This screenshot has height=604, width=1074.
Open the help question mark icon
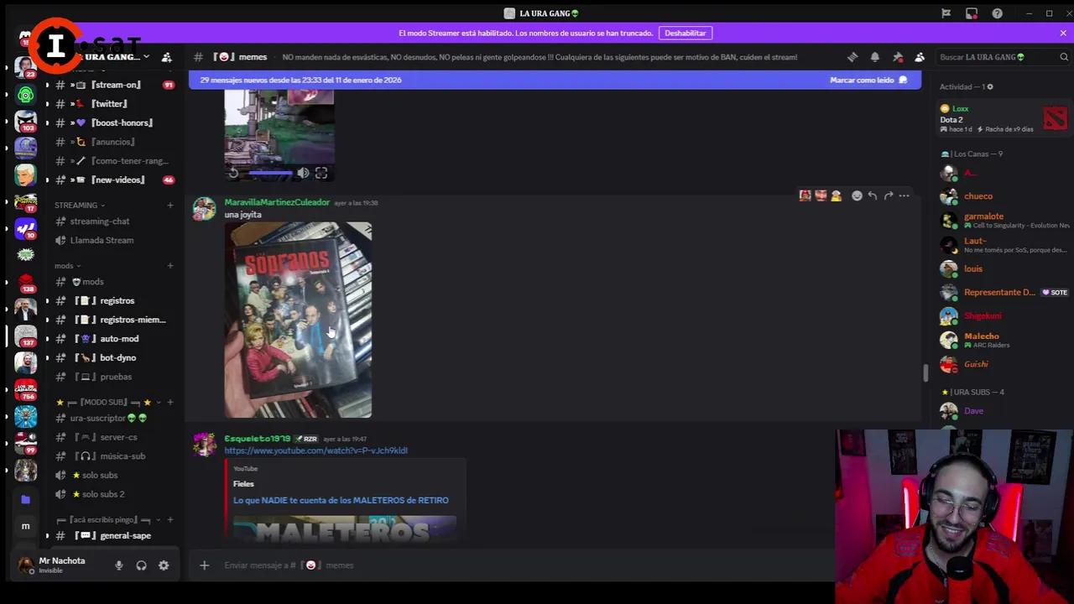point(997,13)
